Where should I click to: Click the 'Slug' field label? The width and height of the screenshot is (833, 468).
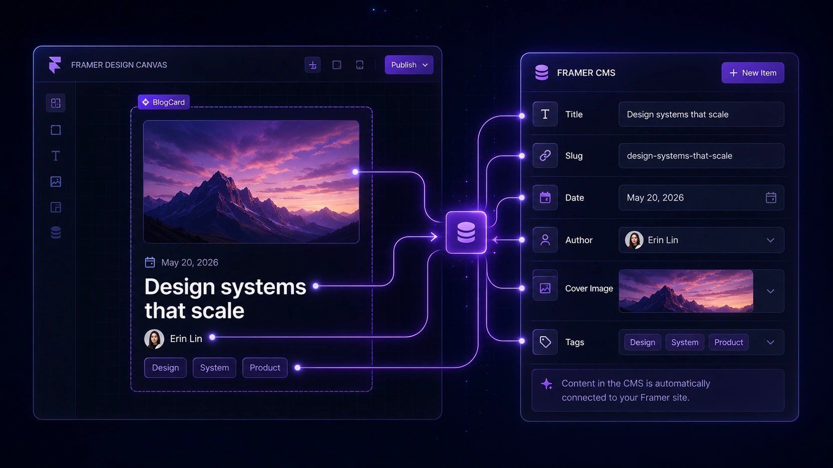(x=574, y=156)
